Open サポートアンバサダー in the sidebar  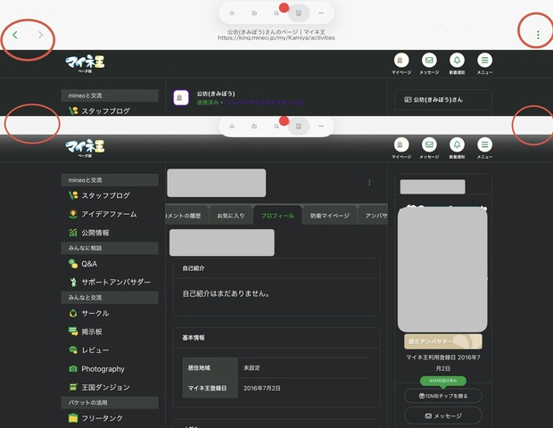[110, 282]
